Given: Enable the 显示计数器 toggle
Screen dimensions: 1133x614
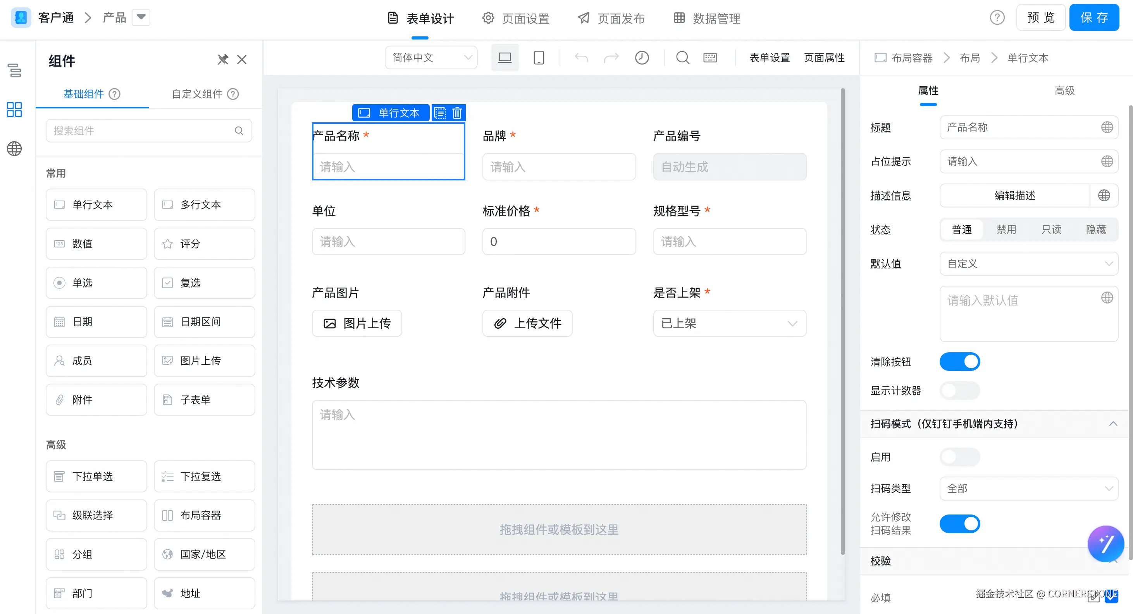Looking at the screenshot, I should tap(959, 390).
